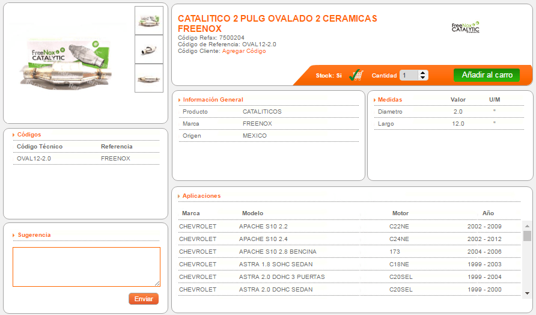Click the Códigos section header
This screenshot has height=315, width=536.
pos(29,135)
